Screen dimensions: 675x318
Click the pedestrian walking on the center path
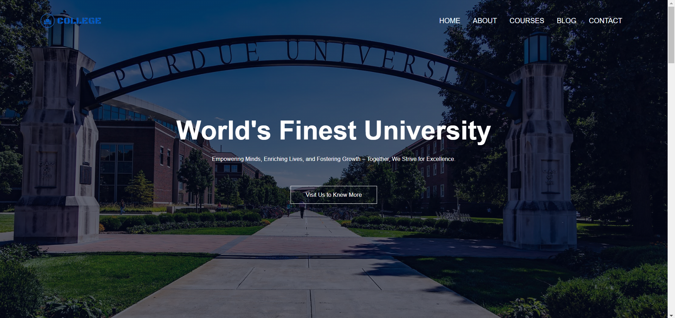(x=302, y=210)
